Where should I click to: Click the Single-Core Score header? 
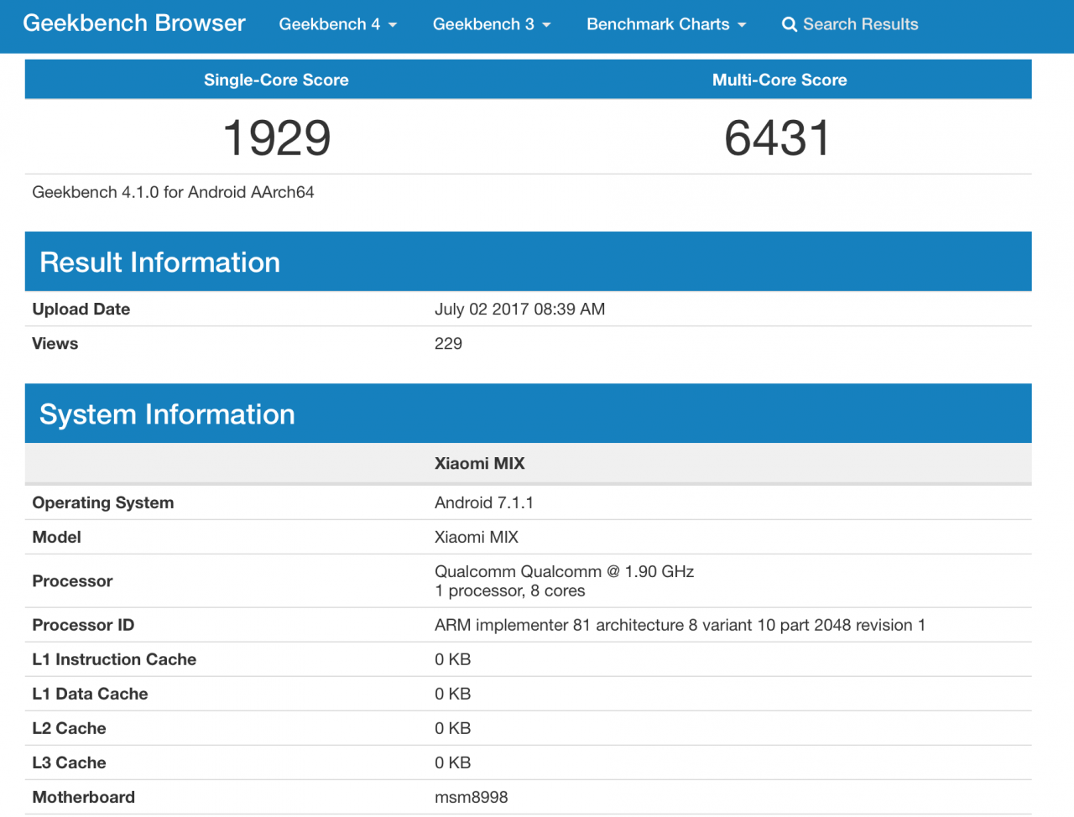[276, 80]
